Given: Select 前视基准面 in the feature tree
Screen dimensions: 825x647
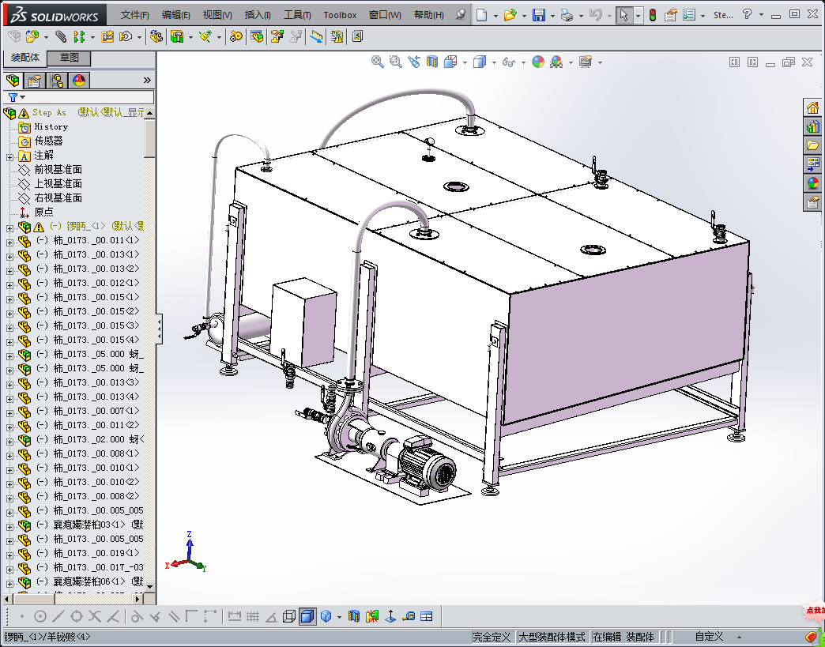Looking at the screenshot, I should 58,170.
